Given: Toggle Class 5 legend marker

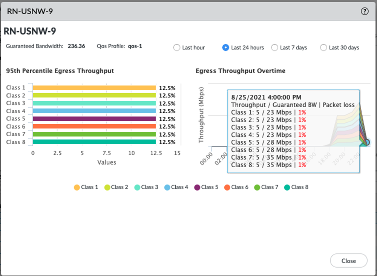Looking at the screenshot, I should click(x=197, y=187).
